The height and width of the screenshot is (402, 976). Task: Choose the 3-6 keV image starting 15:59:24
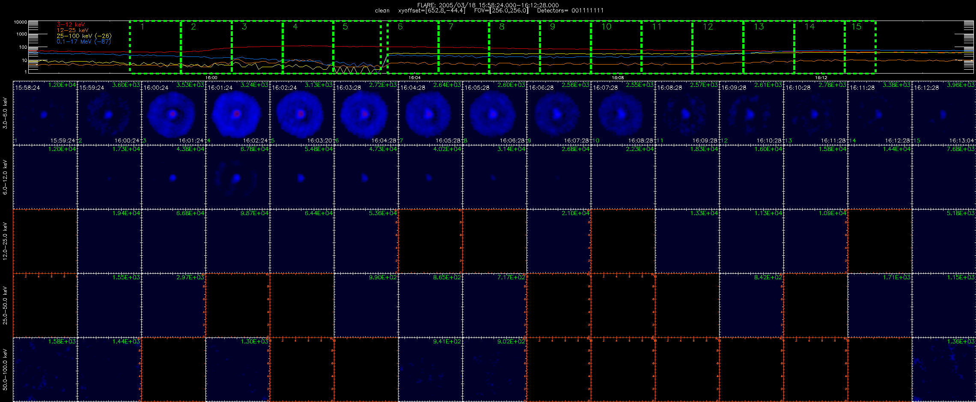[109, 113]
